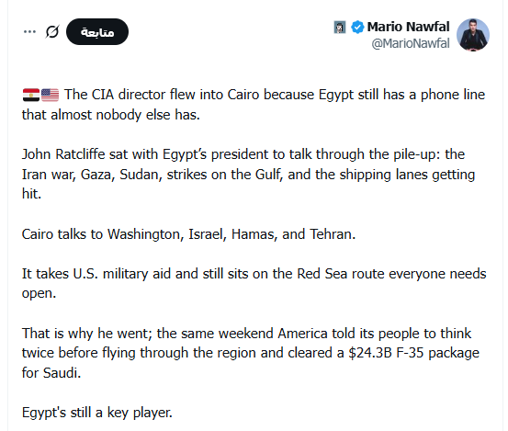The image size is (508, 431).
Task: Click the affiliate badge beside the verified checkmark
Action: 340,28
